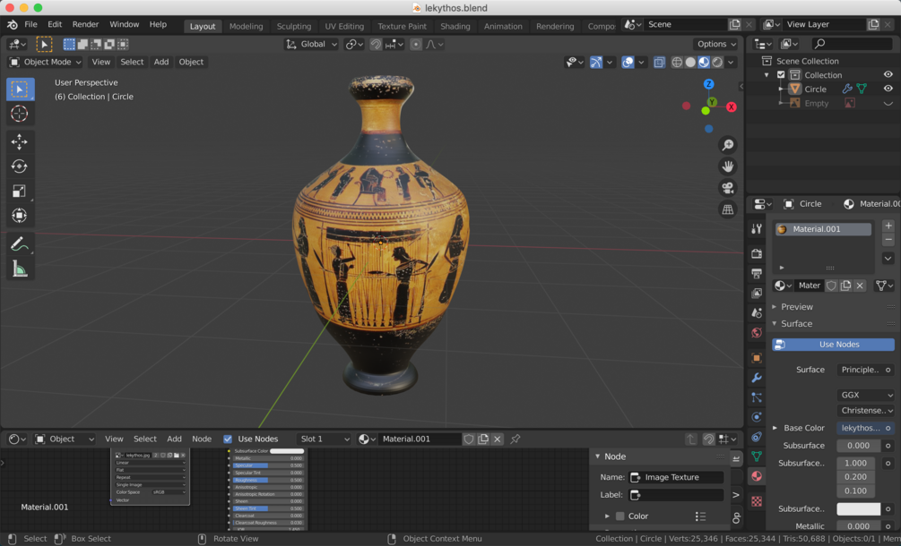Screen dimensions: 901x546
Task: Switch perspective/orthographic grid icon
Action: tap(727, 210)
